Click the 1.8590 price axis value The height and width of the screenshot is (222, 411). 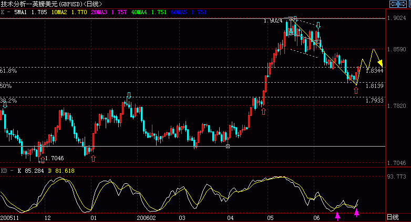[397, 49]
